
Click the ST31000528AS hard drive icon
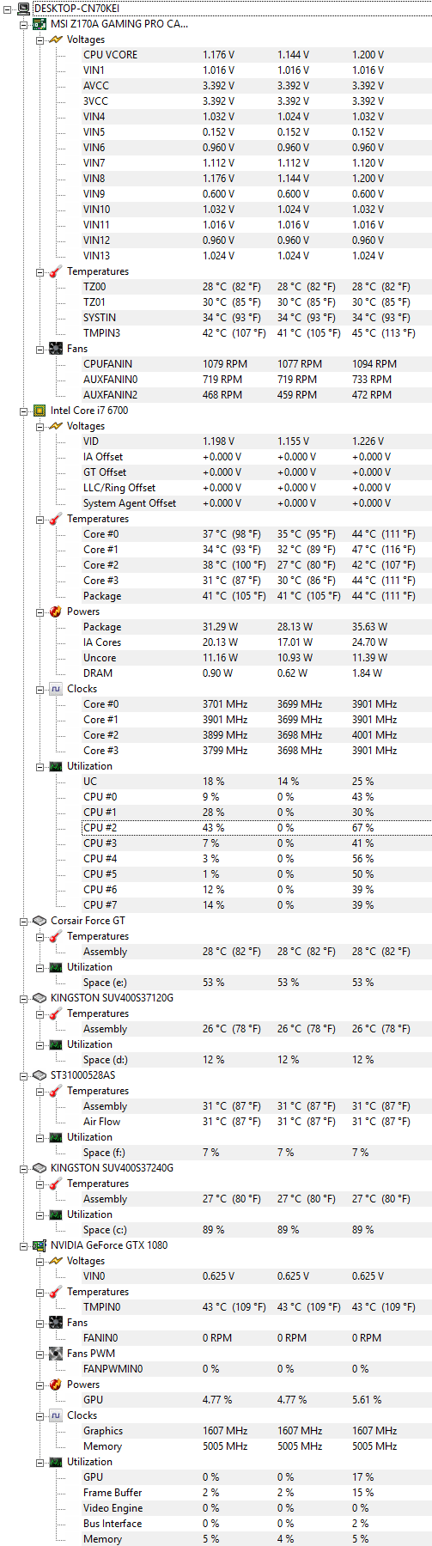(40, 1075)
